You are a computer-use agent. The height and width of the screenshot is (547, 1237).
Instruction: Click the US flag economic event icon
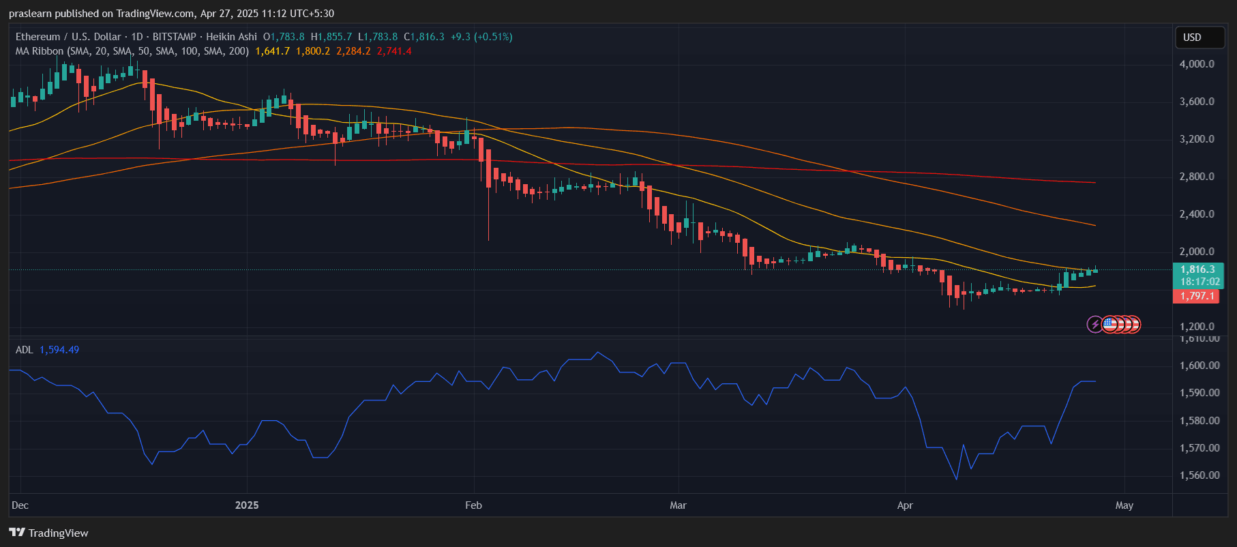click(1109, 325)
